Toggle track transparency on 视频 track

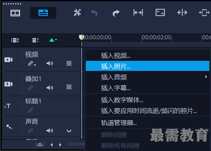[x=69, y=63]
